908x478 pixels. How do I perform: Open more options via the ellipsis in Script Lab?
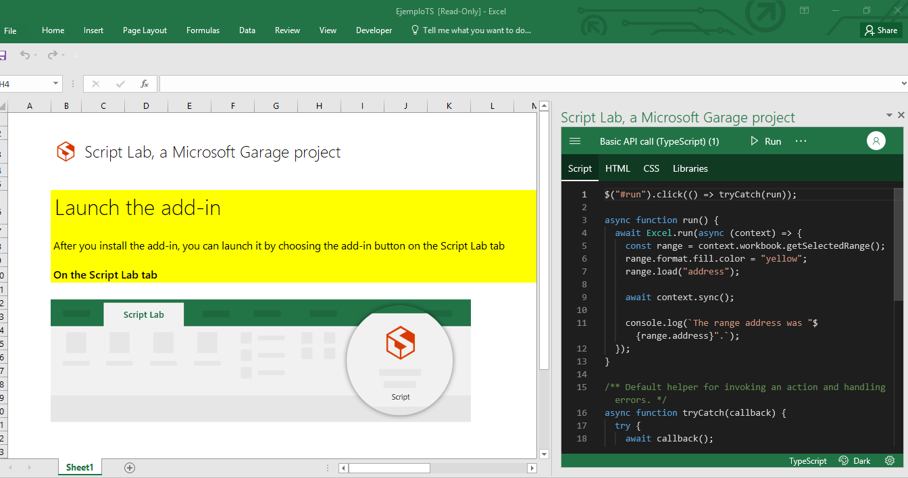[x=801, y=141]
